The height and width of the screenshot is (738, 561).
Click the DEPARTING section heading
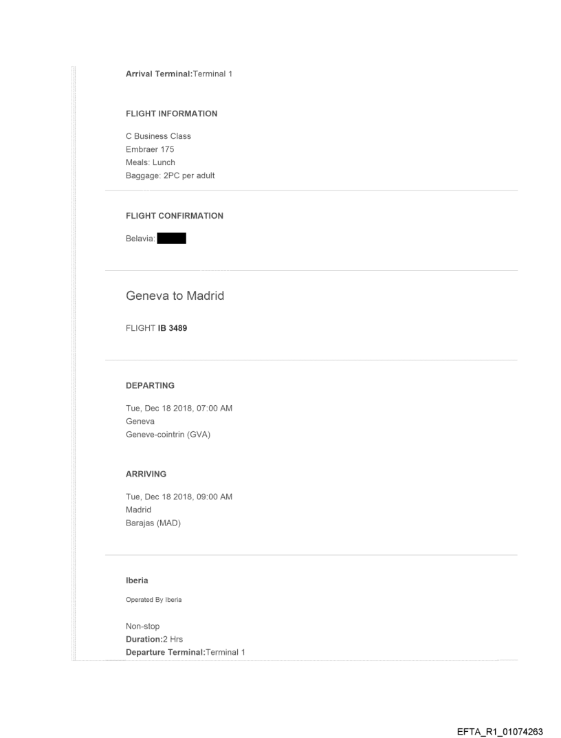click(x=150, y=385)
